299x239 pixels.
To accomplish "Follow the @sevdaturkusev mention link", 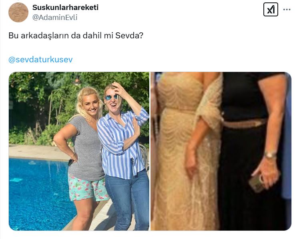I will 40,60.
